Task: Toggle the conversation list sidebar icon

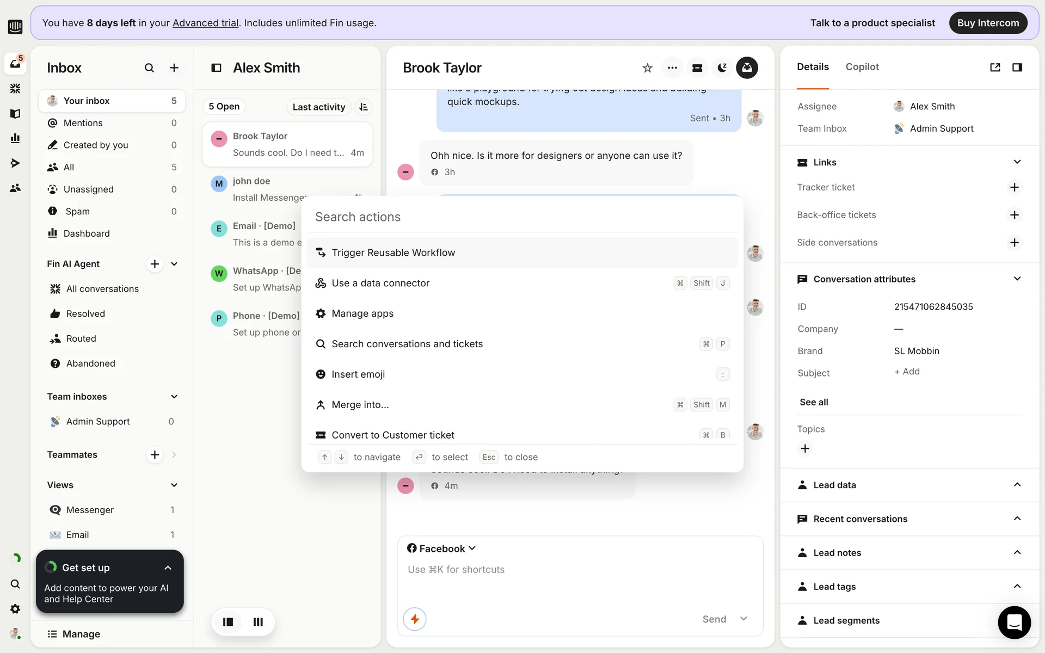Action: 216,68
